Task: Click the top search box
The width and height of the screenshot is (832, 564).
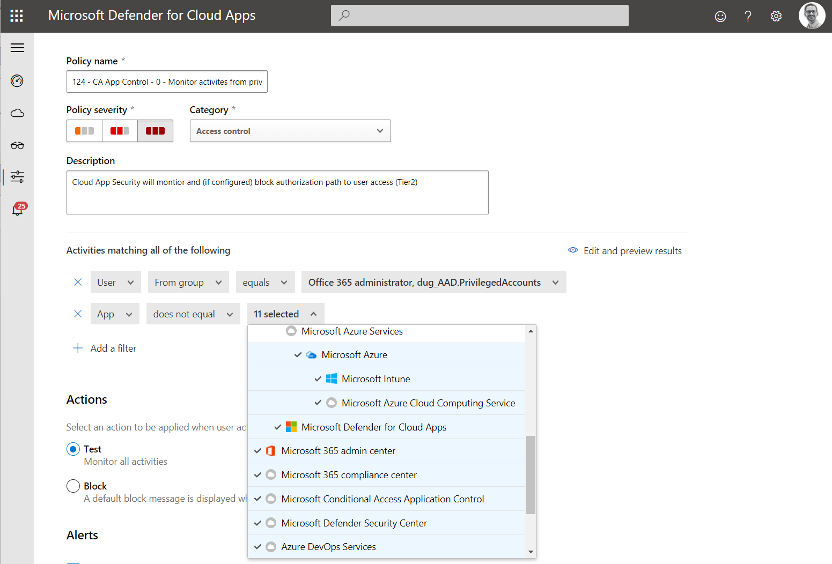Action: point(480,16)
